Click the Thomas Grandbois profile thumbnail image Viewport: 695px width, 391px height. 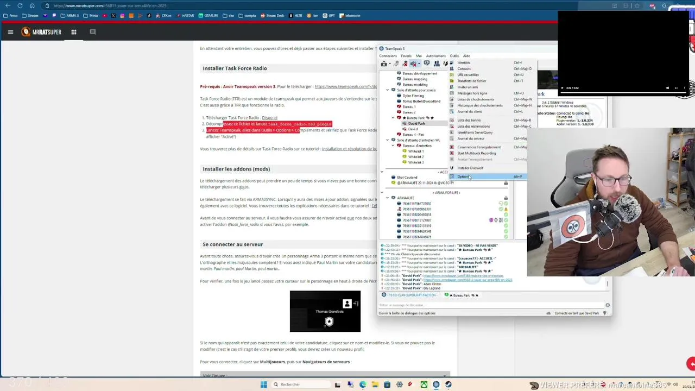coord(325,311)
